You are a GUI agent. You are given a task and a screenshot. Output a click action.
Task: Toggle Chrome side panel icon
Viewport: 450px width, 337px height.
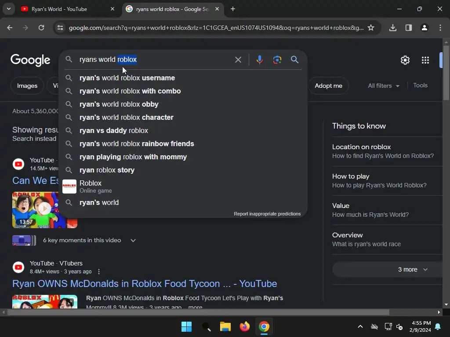pyautogui.click(x=409, y=28)
